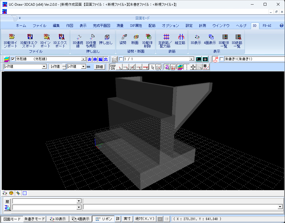Open the 3D躯体一覧 list
The height and width of the screenshot is (223, 285).
(x=224, y=41)
